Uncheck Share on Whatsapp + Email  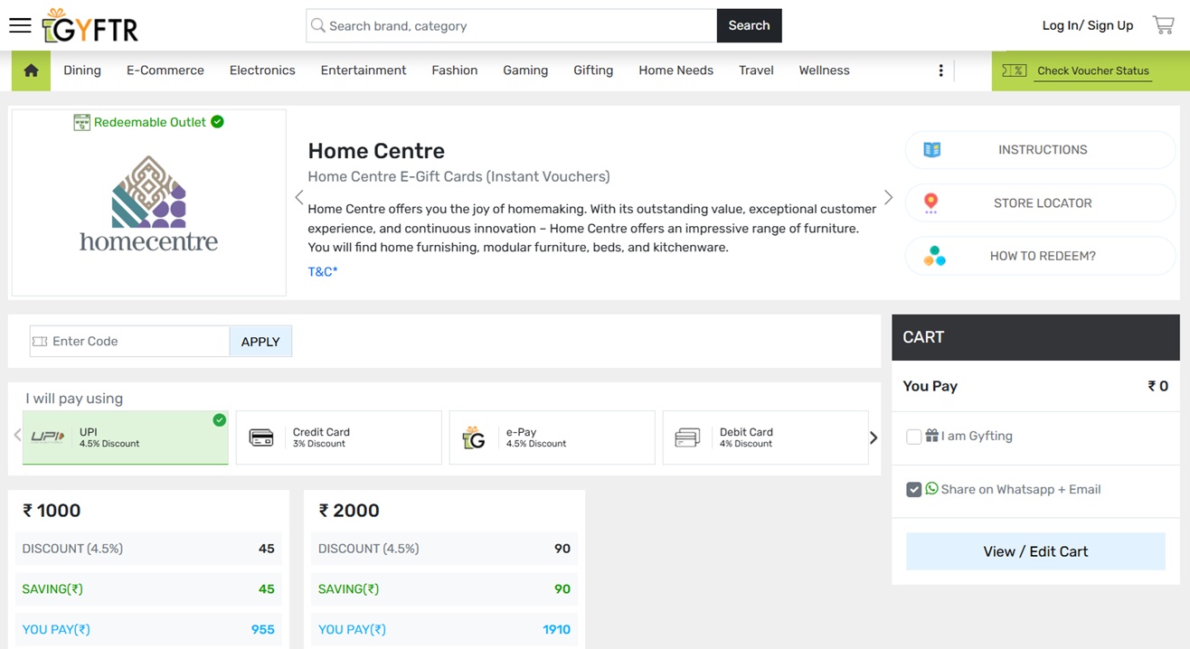pyautogui.click(x=914, y=490)
